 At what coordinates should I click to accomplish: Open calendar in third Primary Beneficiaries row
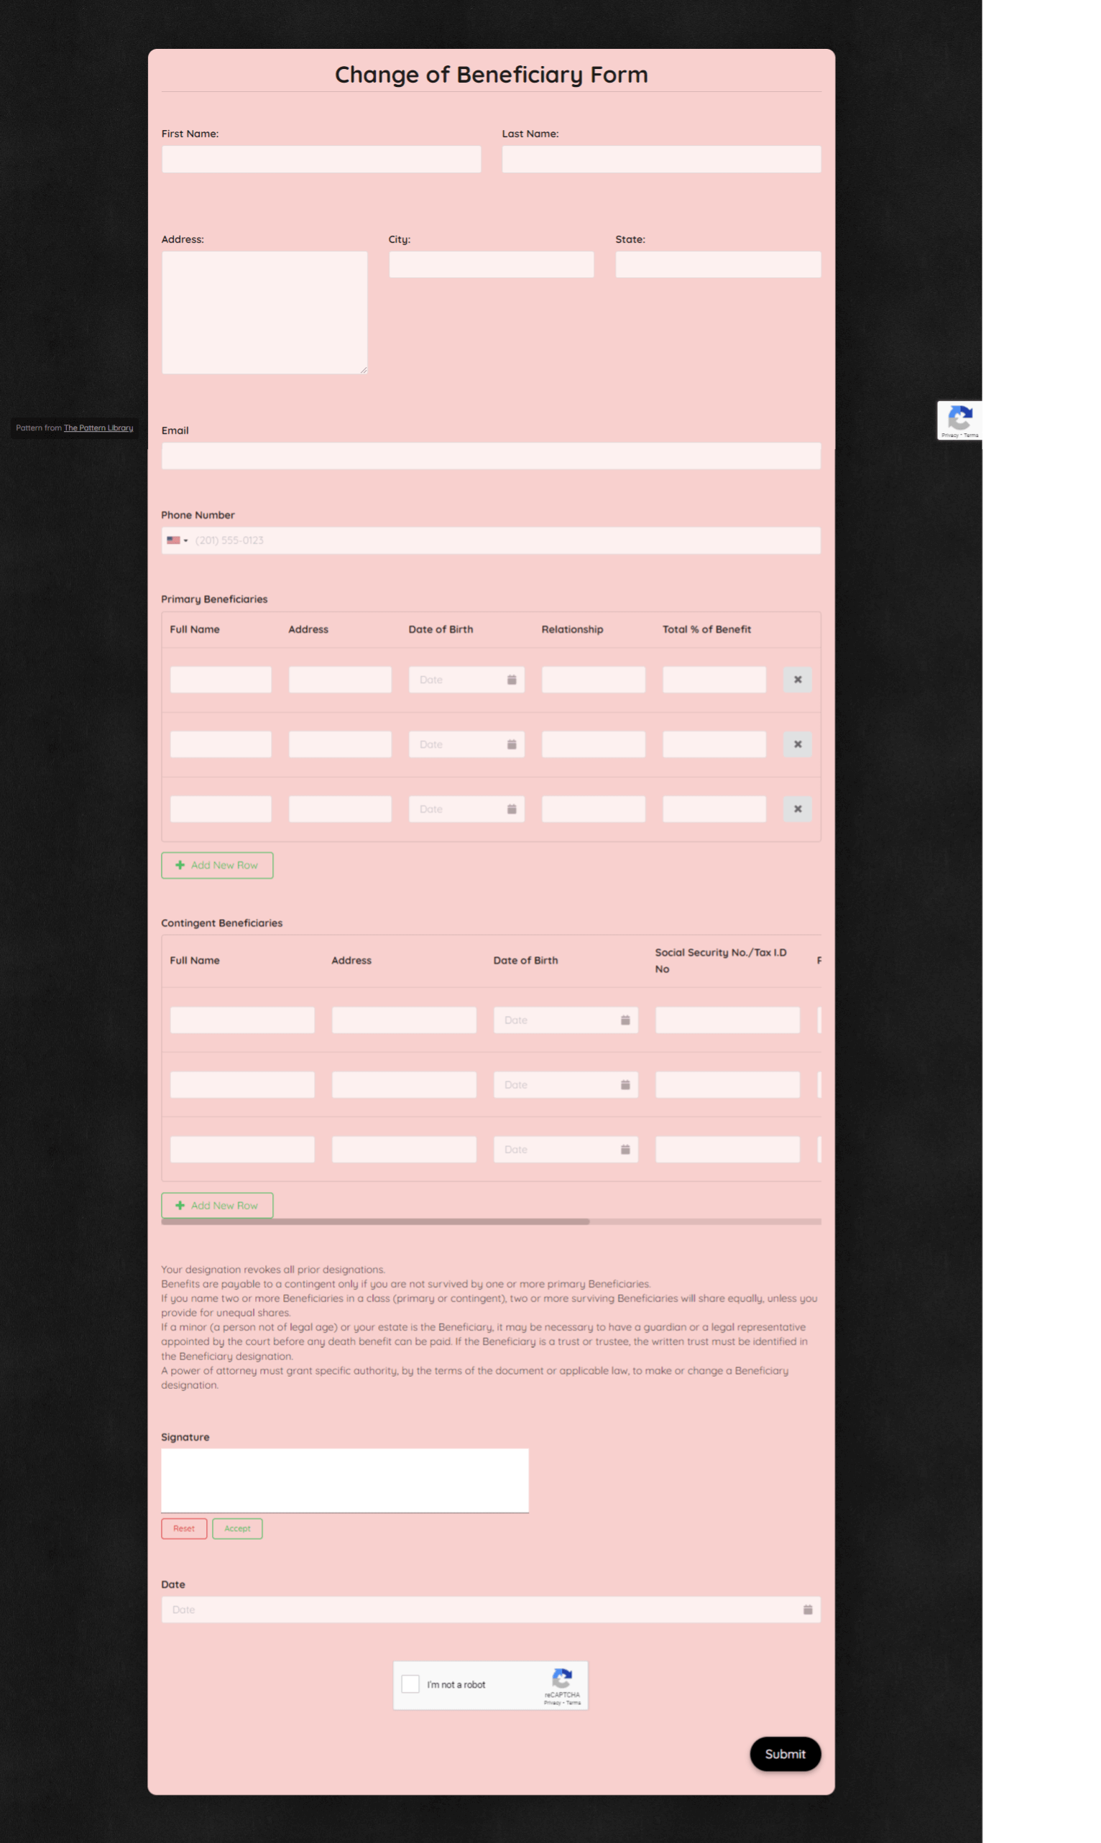[x=511, y=808]
